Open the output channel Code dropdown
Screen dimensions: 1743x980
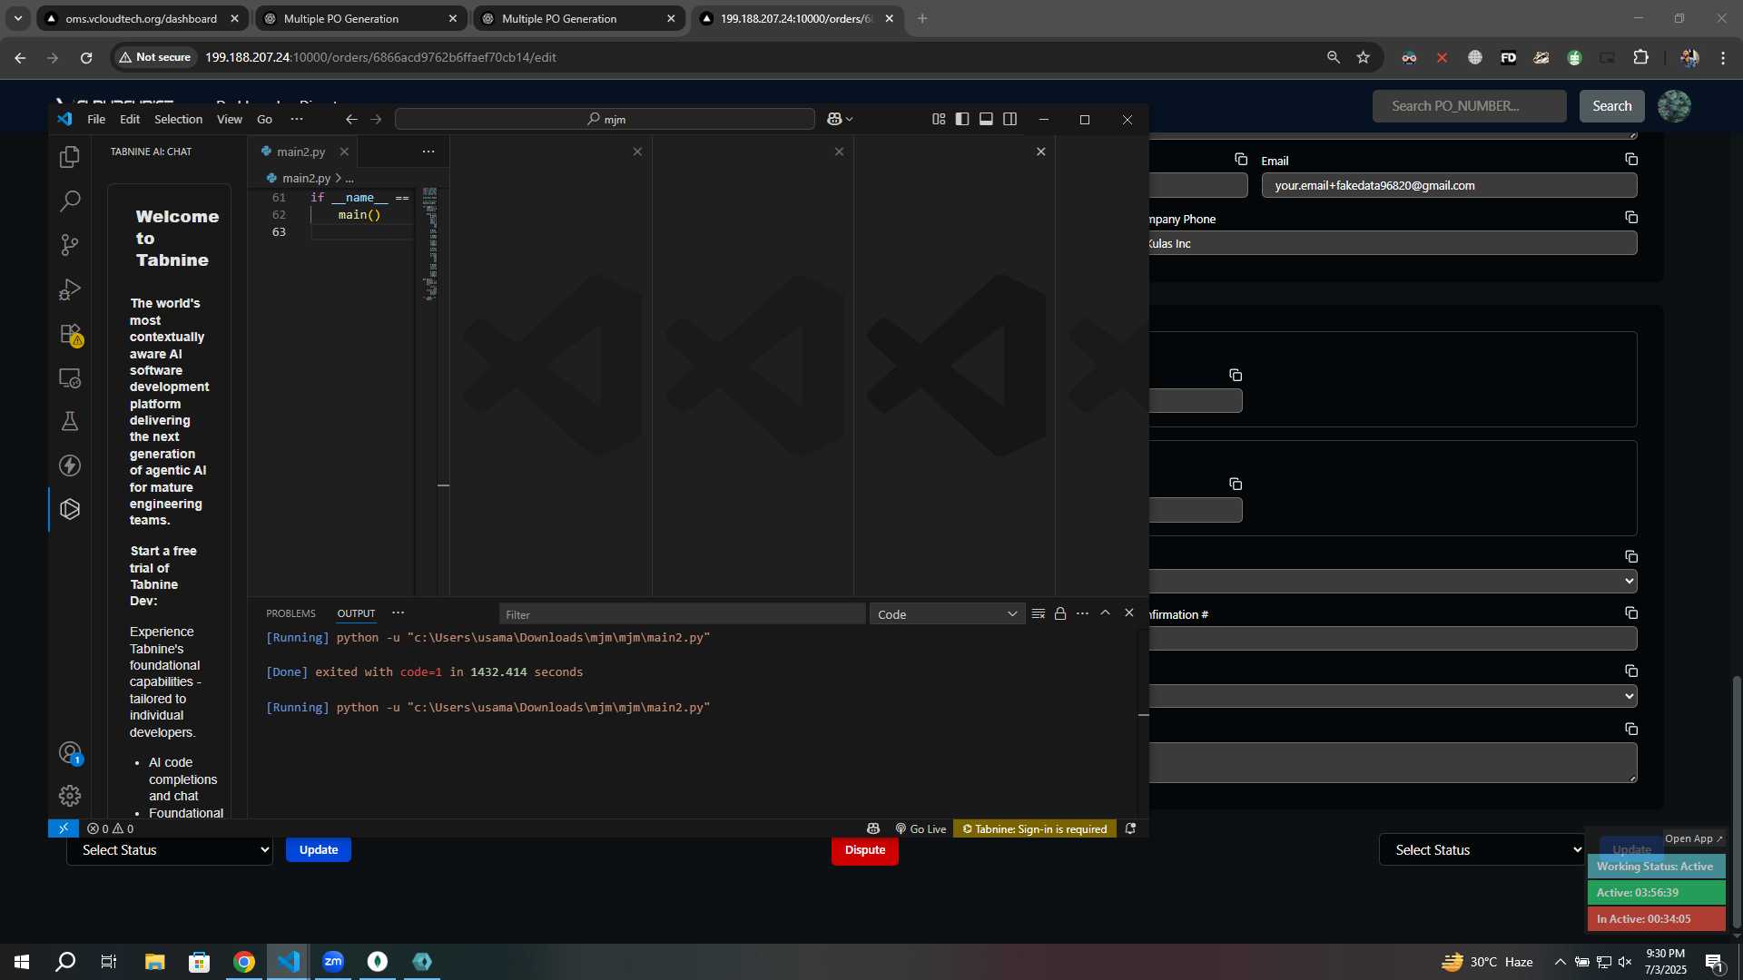point(947,614)
